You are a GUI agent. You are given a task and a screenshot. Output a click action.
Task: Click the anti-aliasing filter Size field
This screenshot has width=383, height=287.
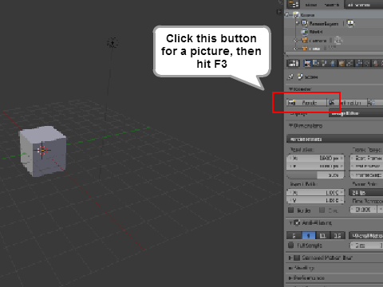pos(366,245)
